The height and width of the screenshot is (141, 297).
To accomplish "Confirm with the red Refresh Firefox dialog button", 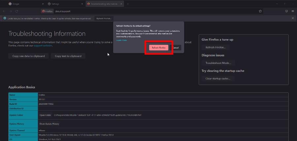I will coord(159,48).
